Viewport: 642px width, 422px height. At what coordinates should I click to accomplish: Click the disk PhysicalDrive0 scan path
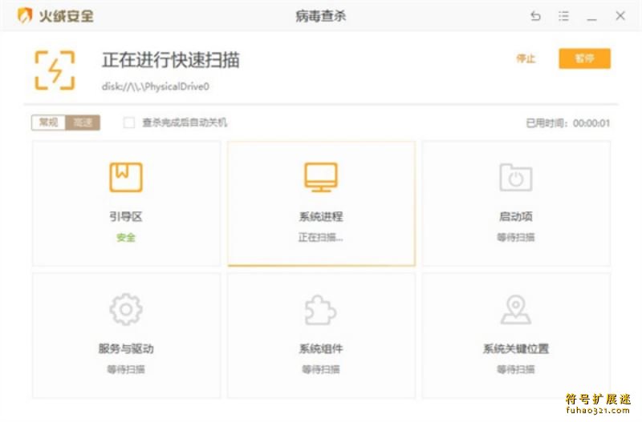156,86
